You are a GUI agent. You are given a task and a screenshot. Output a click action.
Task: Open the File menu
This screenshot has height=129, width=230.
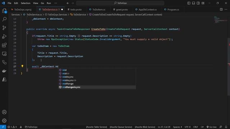coord(9,3)
